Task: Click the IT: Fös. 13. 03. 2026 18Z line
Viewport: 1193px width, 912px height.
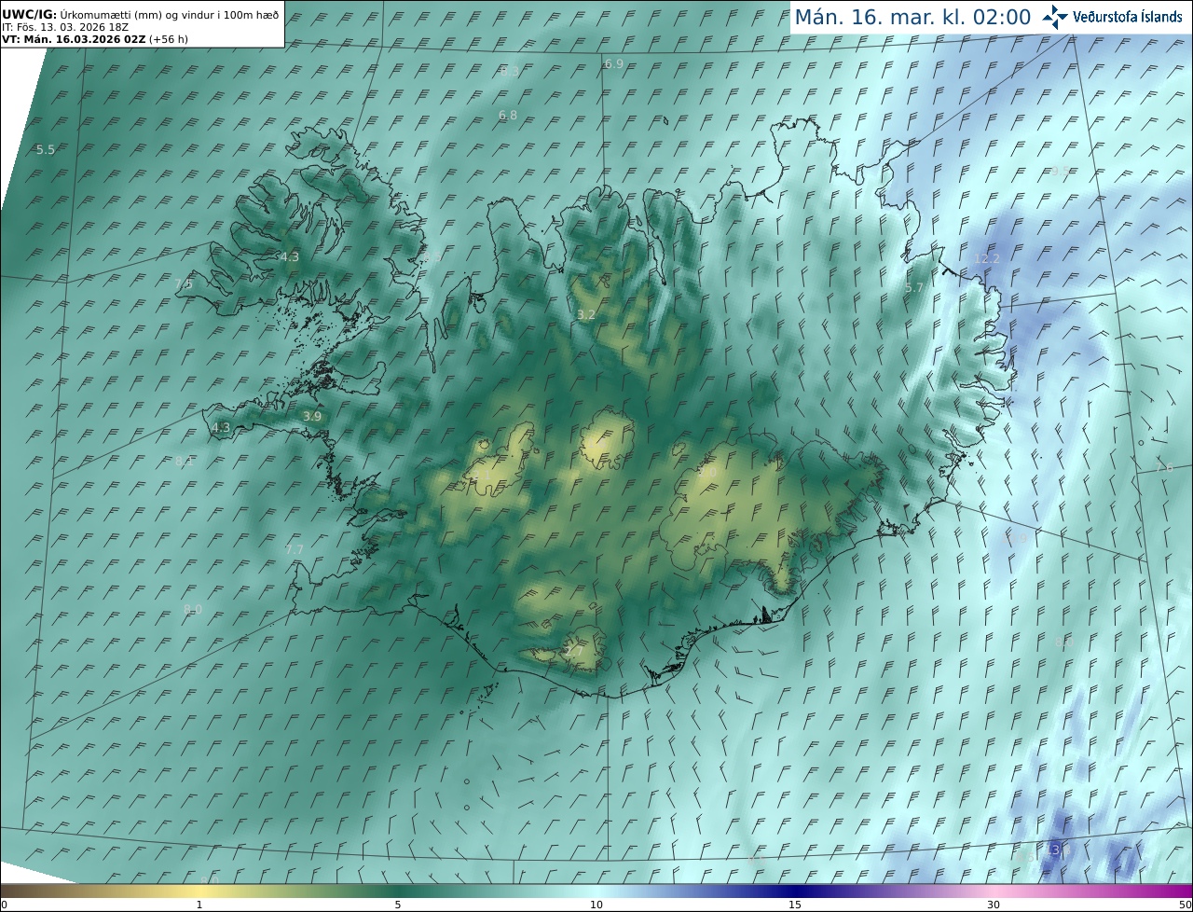Action: click(x=65, y=27)
